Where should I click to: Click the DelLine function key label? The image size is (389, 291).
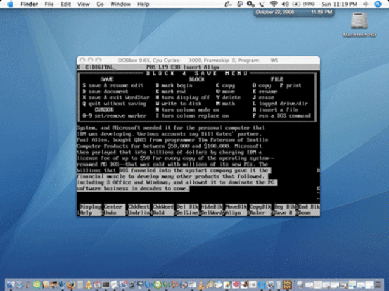click(188, 213)
